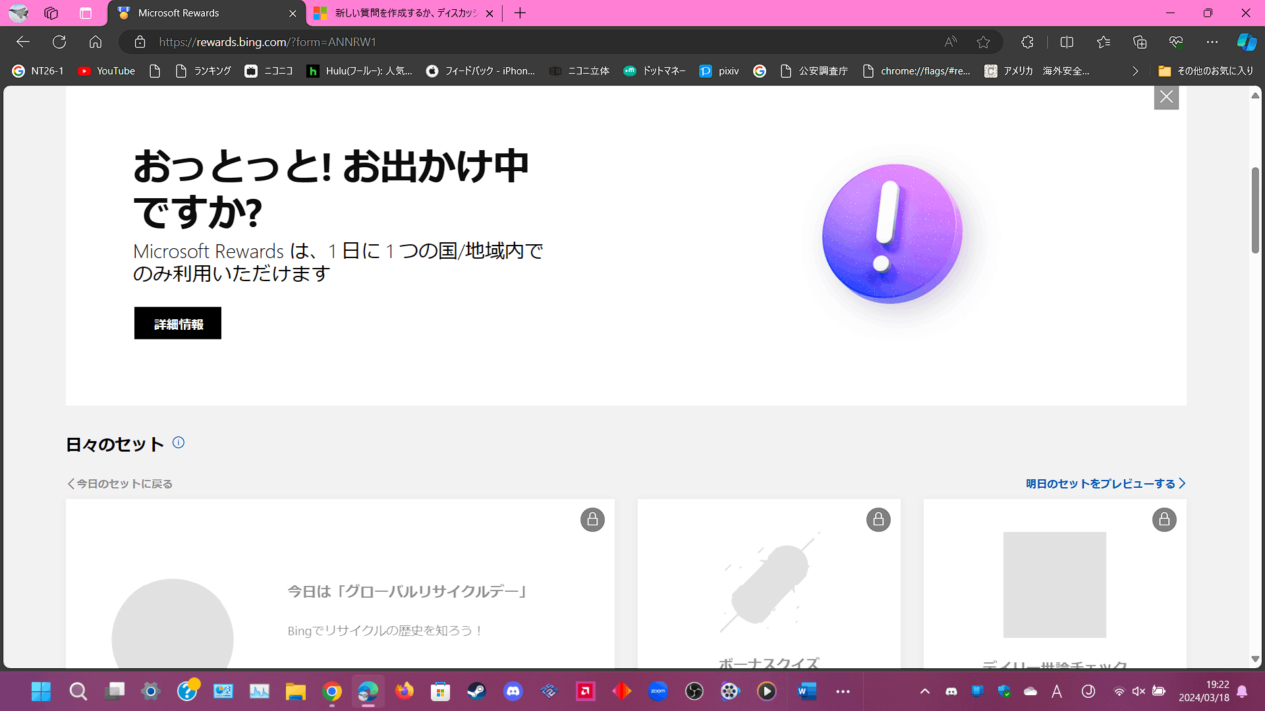Viewport: 1265px width, 711px height.
Task: Open the ドットマネー bookmark
Action: coord(654,71)
